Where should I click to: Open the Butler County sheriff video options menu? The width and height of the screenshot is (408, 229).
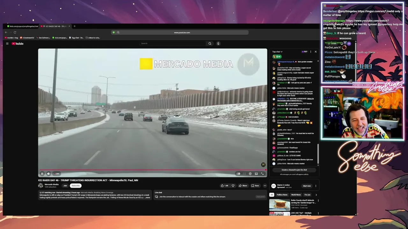318,201
